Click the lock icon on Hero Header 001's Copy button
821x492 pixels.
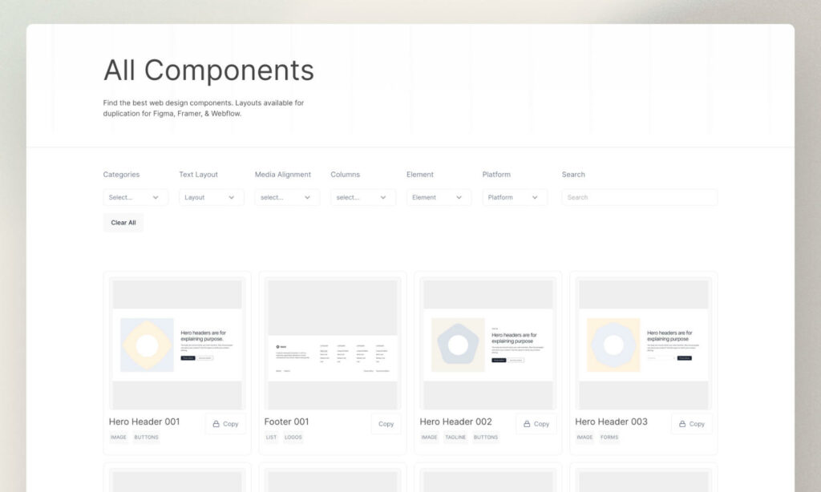(215, 424)
